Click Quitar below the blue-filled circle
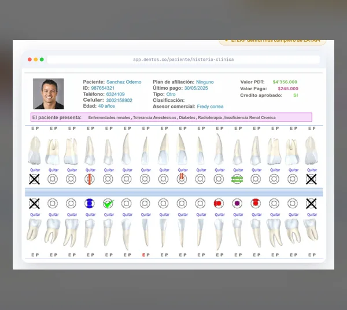Viewport: 347px width, 310px height. pyautogui.click(x=90, y=215)
